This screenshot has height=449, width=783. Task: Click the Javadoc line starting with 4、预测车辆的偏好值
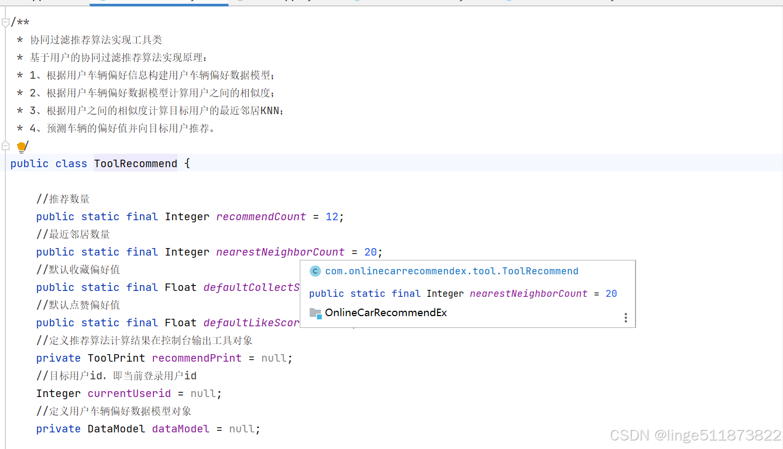123,128
